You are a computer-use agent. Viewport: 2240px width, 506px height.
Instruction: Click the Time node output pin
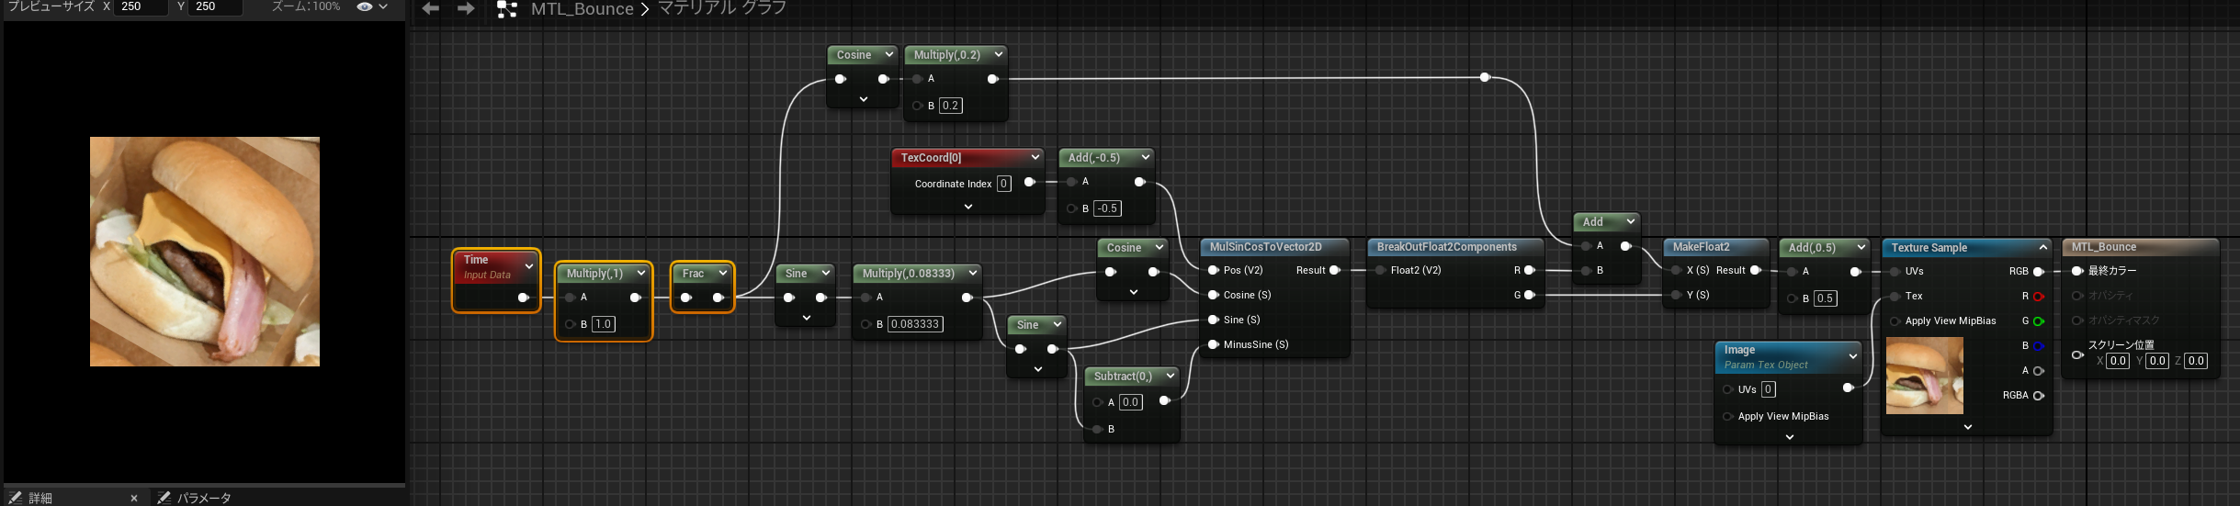[x=523, y=298]
